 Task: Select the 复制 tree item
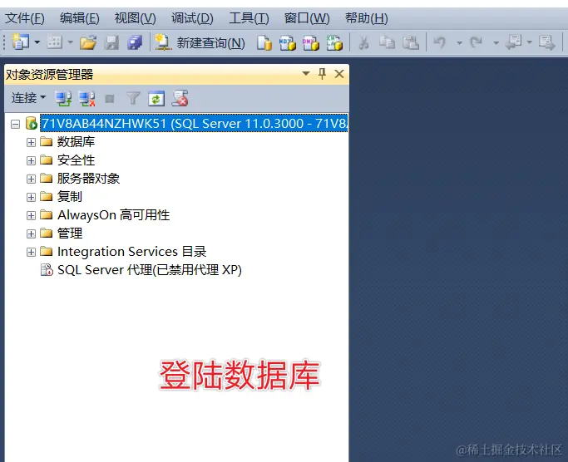(70, 197)
